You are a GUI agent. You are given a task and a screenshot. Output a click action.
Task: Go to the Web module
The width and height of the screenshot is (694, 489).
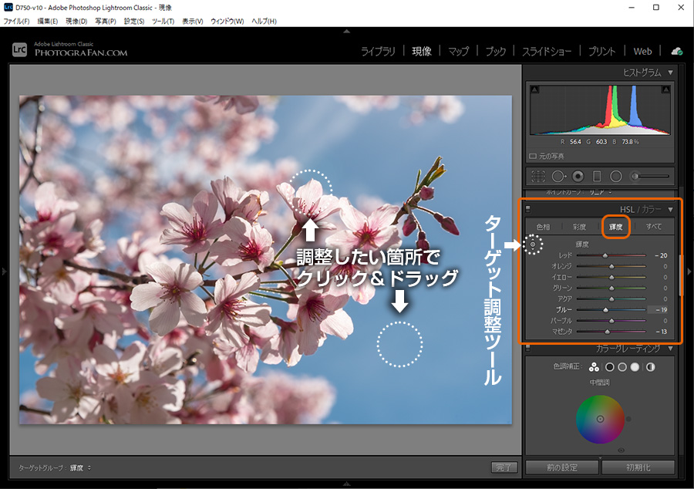click(x=642, y=52)
